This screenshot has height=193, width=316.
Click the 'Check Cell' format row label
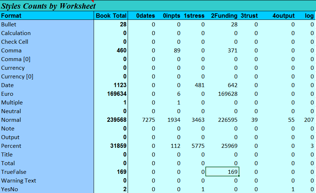14,42
